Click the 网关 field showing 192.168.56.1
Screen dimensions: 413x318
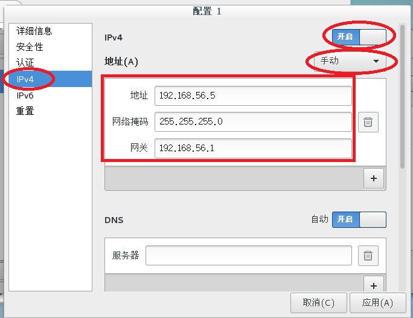[253, 149]
